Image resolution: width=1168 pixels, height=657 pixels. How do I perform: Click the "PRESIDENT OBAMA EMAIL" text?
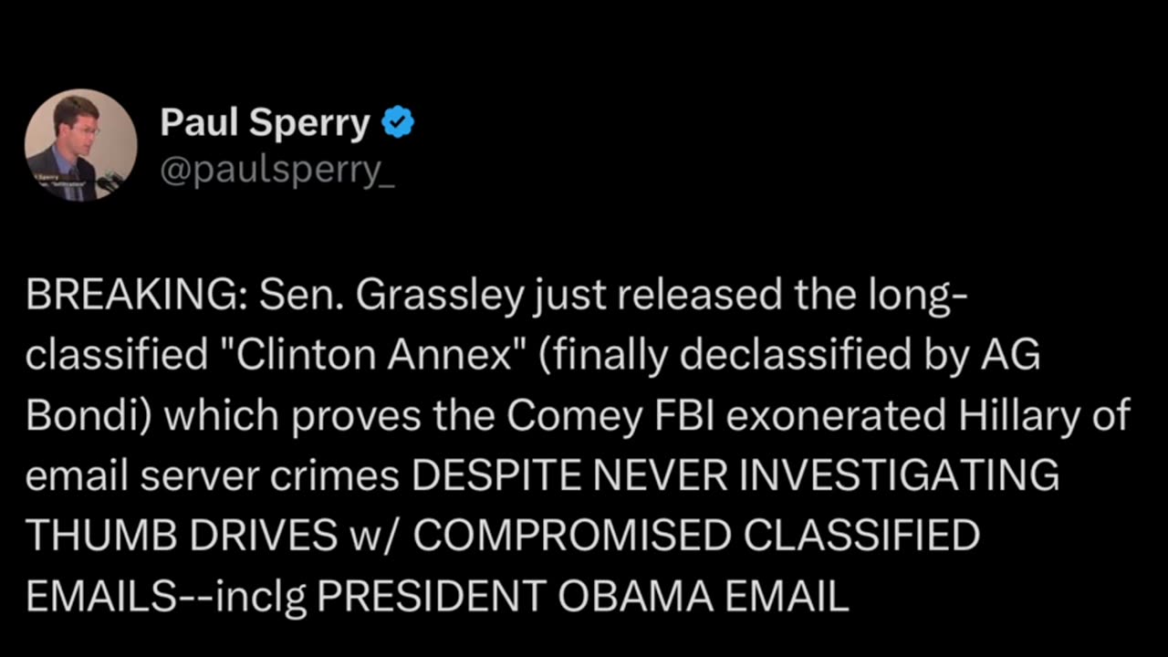(x=582, y=596)
